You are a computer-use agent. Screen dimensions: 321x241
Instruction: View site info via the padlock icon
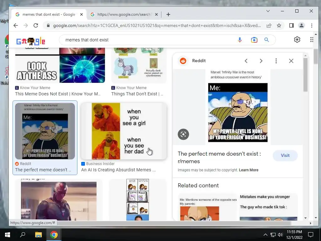click(48, 25)
